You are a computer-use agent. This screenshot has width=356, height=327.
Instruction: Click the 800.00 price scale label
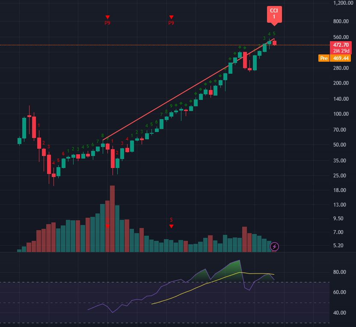pyautogui.click(x=341, y=21)
